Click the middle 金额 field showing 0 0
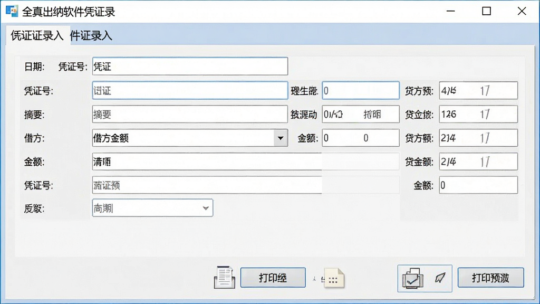This screenshot has height=304, width=540. click(361, 138)
